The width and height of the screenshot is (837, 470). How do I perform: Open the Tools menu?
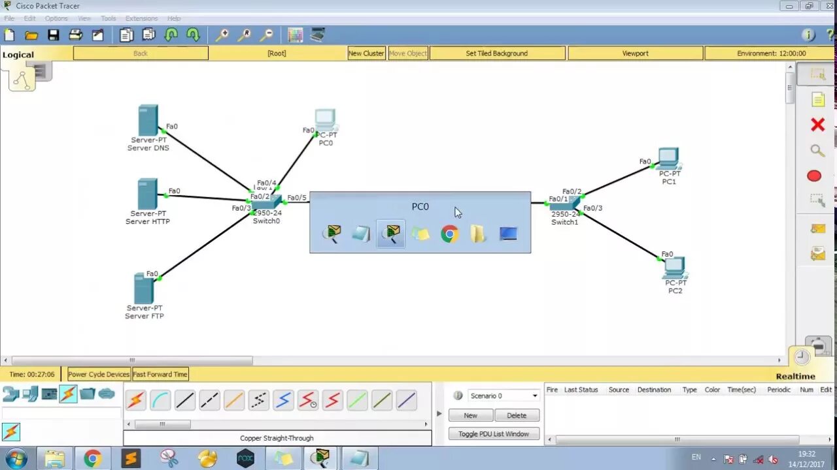[109, 18]
